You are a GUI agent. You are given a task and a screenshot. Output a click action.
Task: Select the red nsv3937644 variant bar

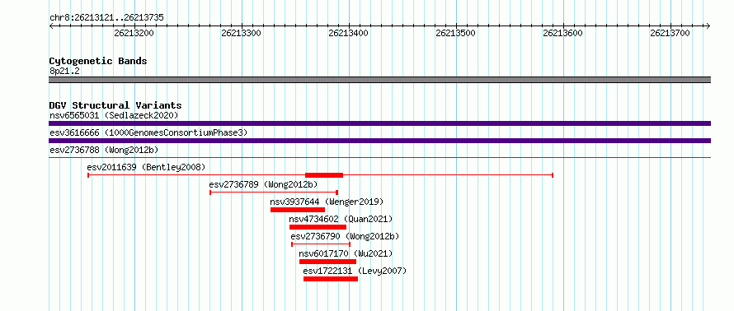(298, 210)
